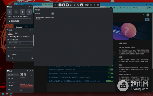Click the 14:34 clock in Game Bar
The image size is (153, 96).
[87, 5]
